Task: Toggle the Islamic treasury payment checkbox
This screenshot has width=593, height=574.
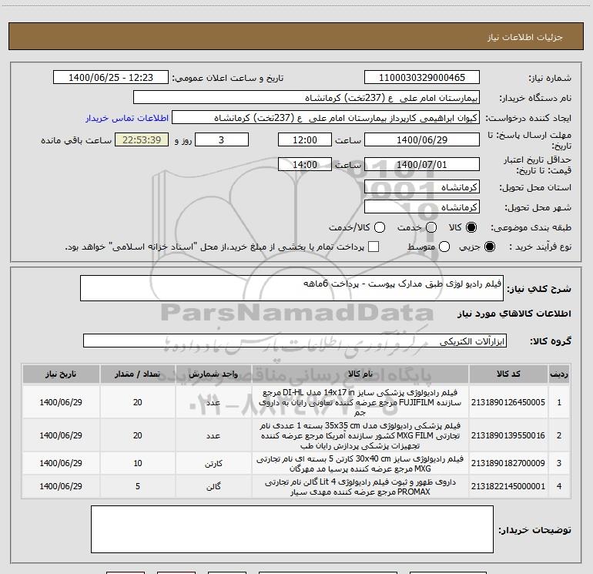Action: coord(374,247)
